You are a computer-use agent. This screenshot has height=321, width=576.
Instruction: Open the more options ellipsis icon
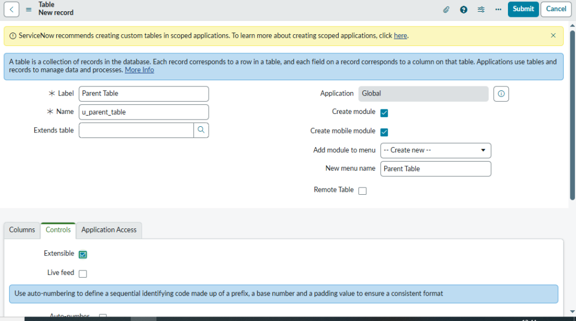[498, 9]
